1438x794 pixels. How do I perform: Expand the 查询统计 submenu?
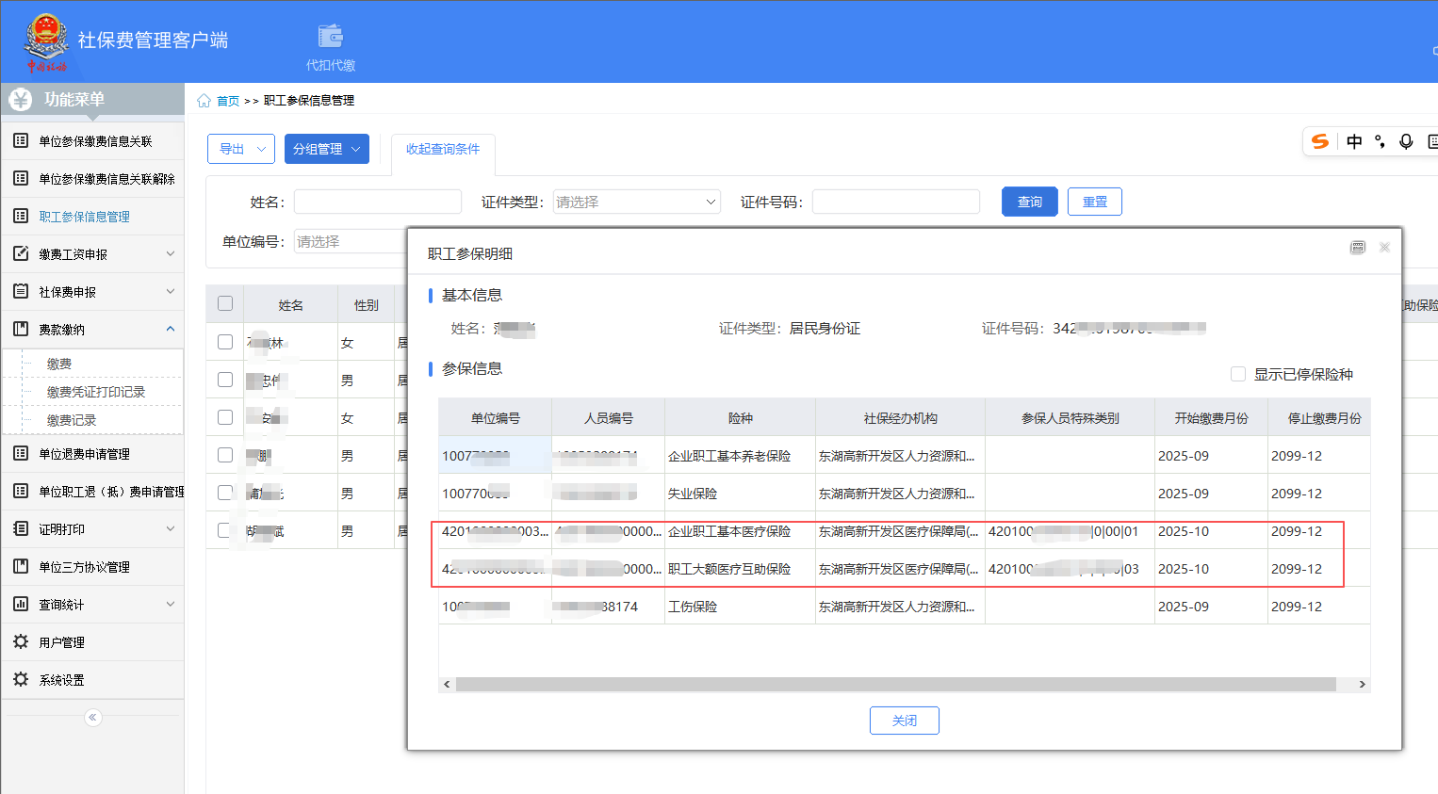point(171,604)
